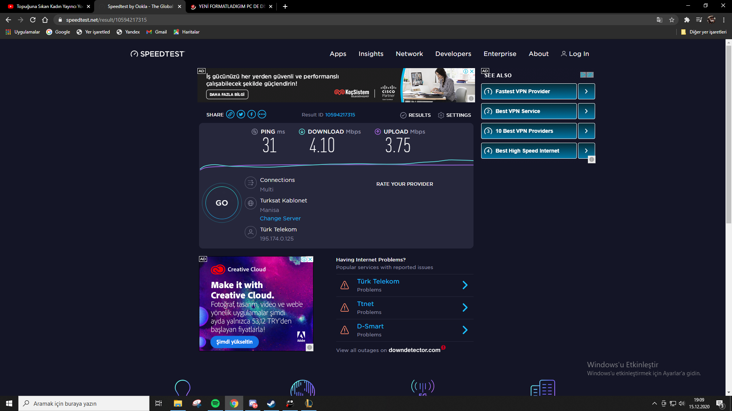Go to browser home page

[45, 20]
